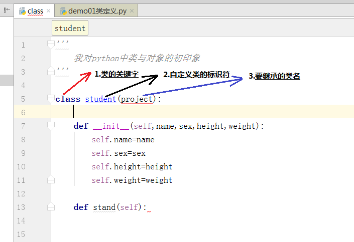Screen dimensions: 354x242
Task: Click the fold end marker at line 11
Action: (x=51, y=179)
